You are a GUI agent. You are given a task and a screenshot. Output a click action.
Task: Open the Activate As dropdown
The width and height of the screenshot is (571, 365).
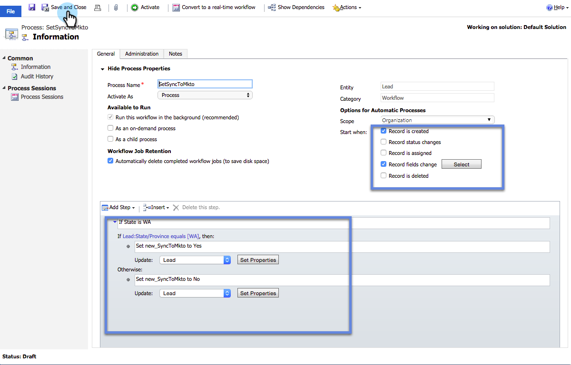coord(205,95)
